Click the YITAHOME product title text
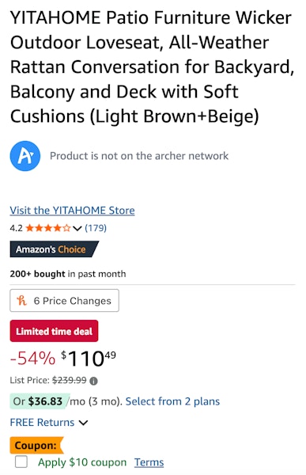The height and width of the screenshot is (475, 306). (x=153, y=67)
